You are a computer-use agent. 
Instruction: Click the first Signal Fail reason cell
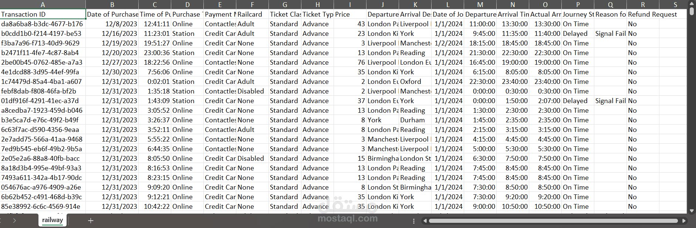tap(610, 33)
